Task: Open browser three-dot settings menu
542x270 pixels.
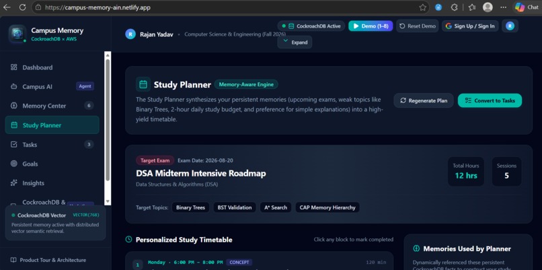Action: click(x=503, y=7)
